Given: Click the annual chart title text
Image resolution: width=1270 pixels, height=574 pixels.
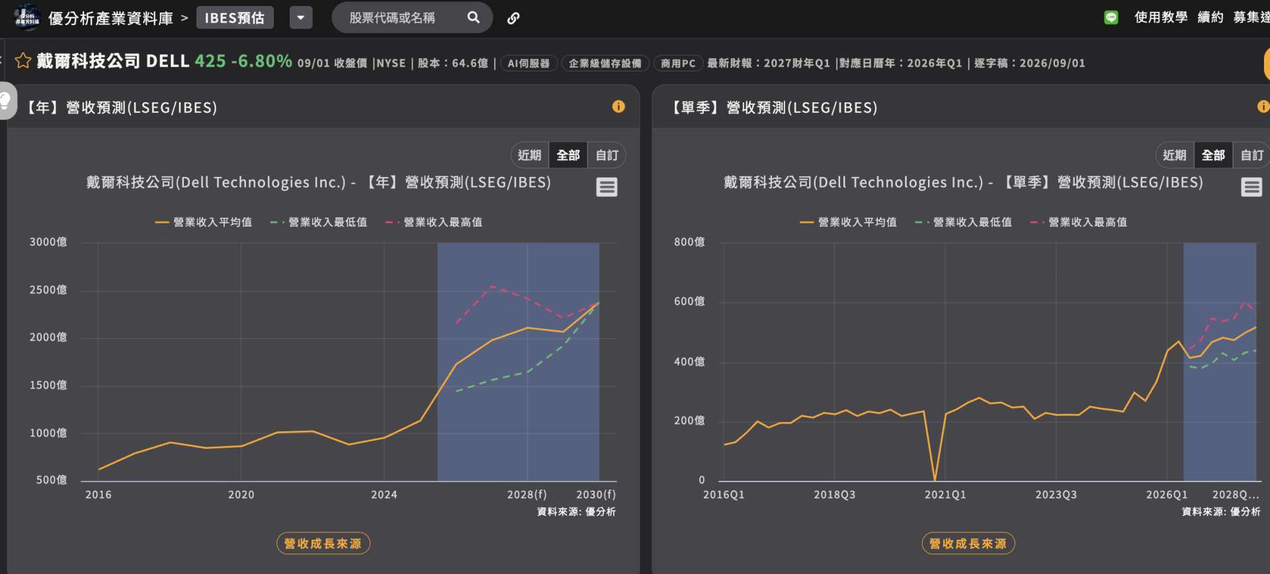Looking at the screenshot, I should pyautogui.click(x=319, y=182).
